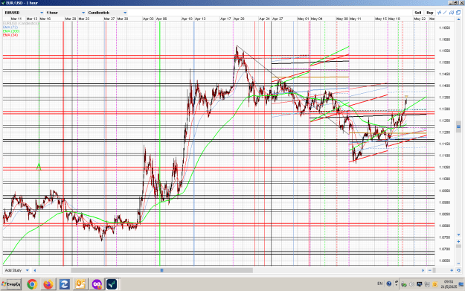Select the trend line drawing tool
This screenshot has width=465, height=291.
tap(445, 13)
